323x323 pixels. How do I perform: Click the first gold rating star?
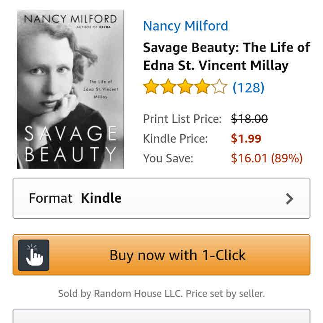[x=151, y=87]
